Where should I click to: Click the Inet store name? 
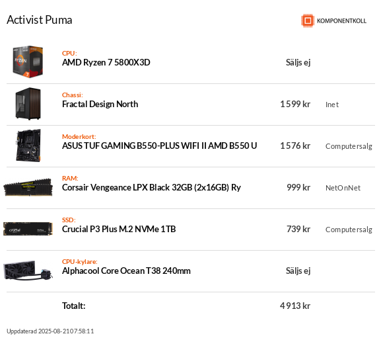(x=332, y=105)
